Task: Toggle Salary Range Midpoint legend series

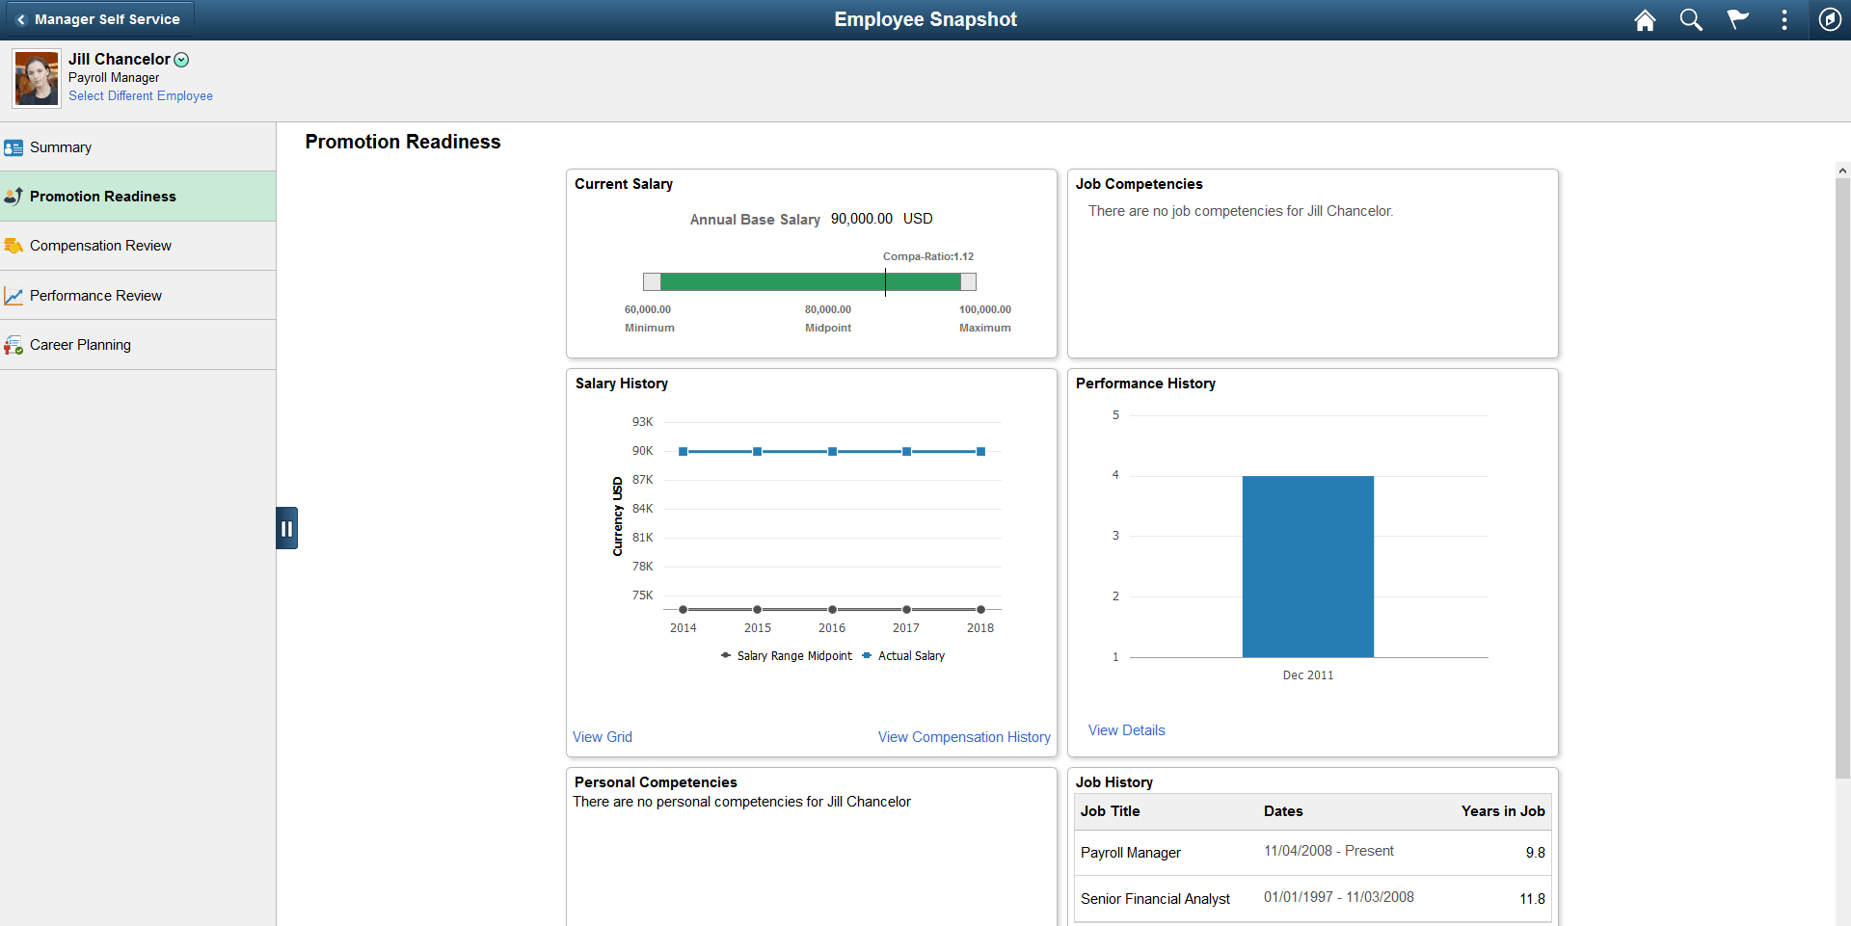Action: click(x=787, y=656)
